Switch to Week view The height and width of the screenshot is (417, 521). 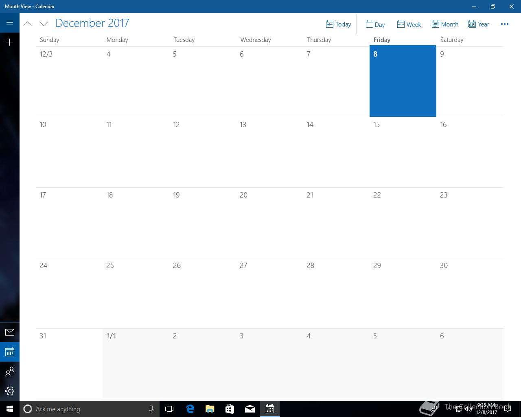pyautogui.click(x=409, y=24)
